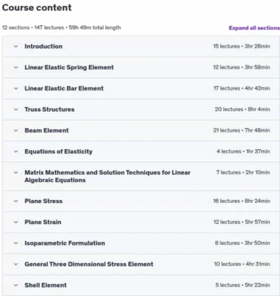Select the Truss Structures section title
This screenshot has width=280, height=296.
(x=50, y=109)
